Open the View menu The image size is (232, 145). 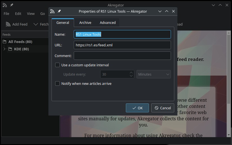click(x=31, y=13)
